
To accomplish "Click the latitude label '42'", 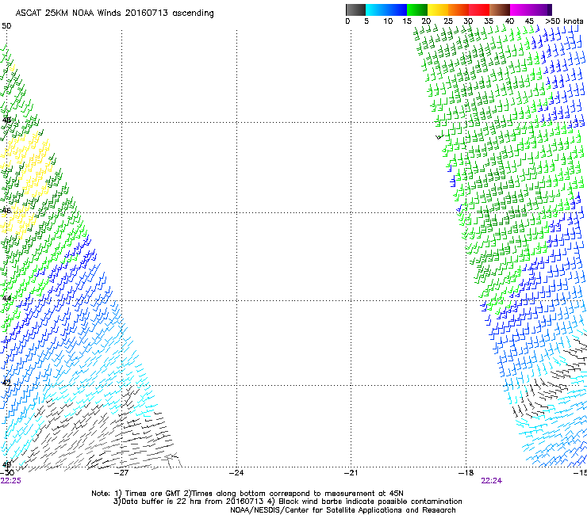I will pyautogui.click(x=6, y=383).
